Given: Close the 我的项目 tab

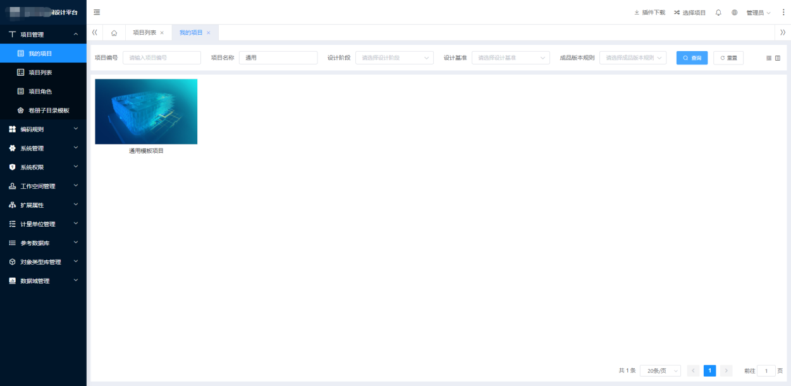Looking at the screenshot, I should point(209,33).
